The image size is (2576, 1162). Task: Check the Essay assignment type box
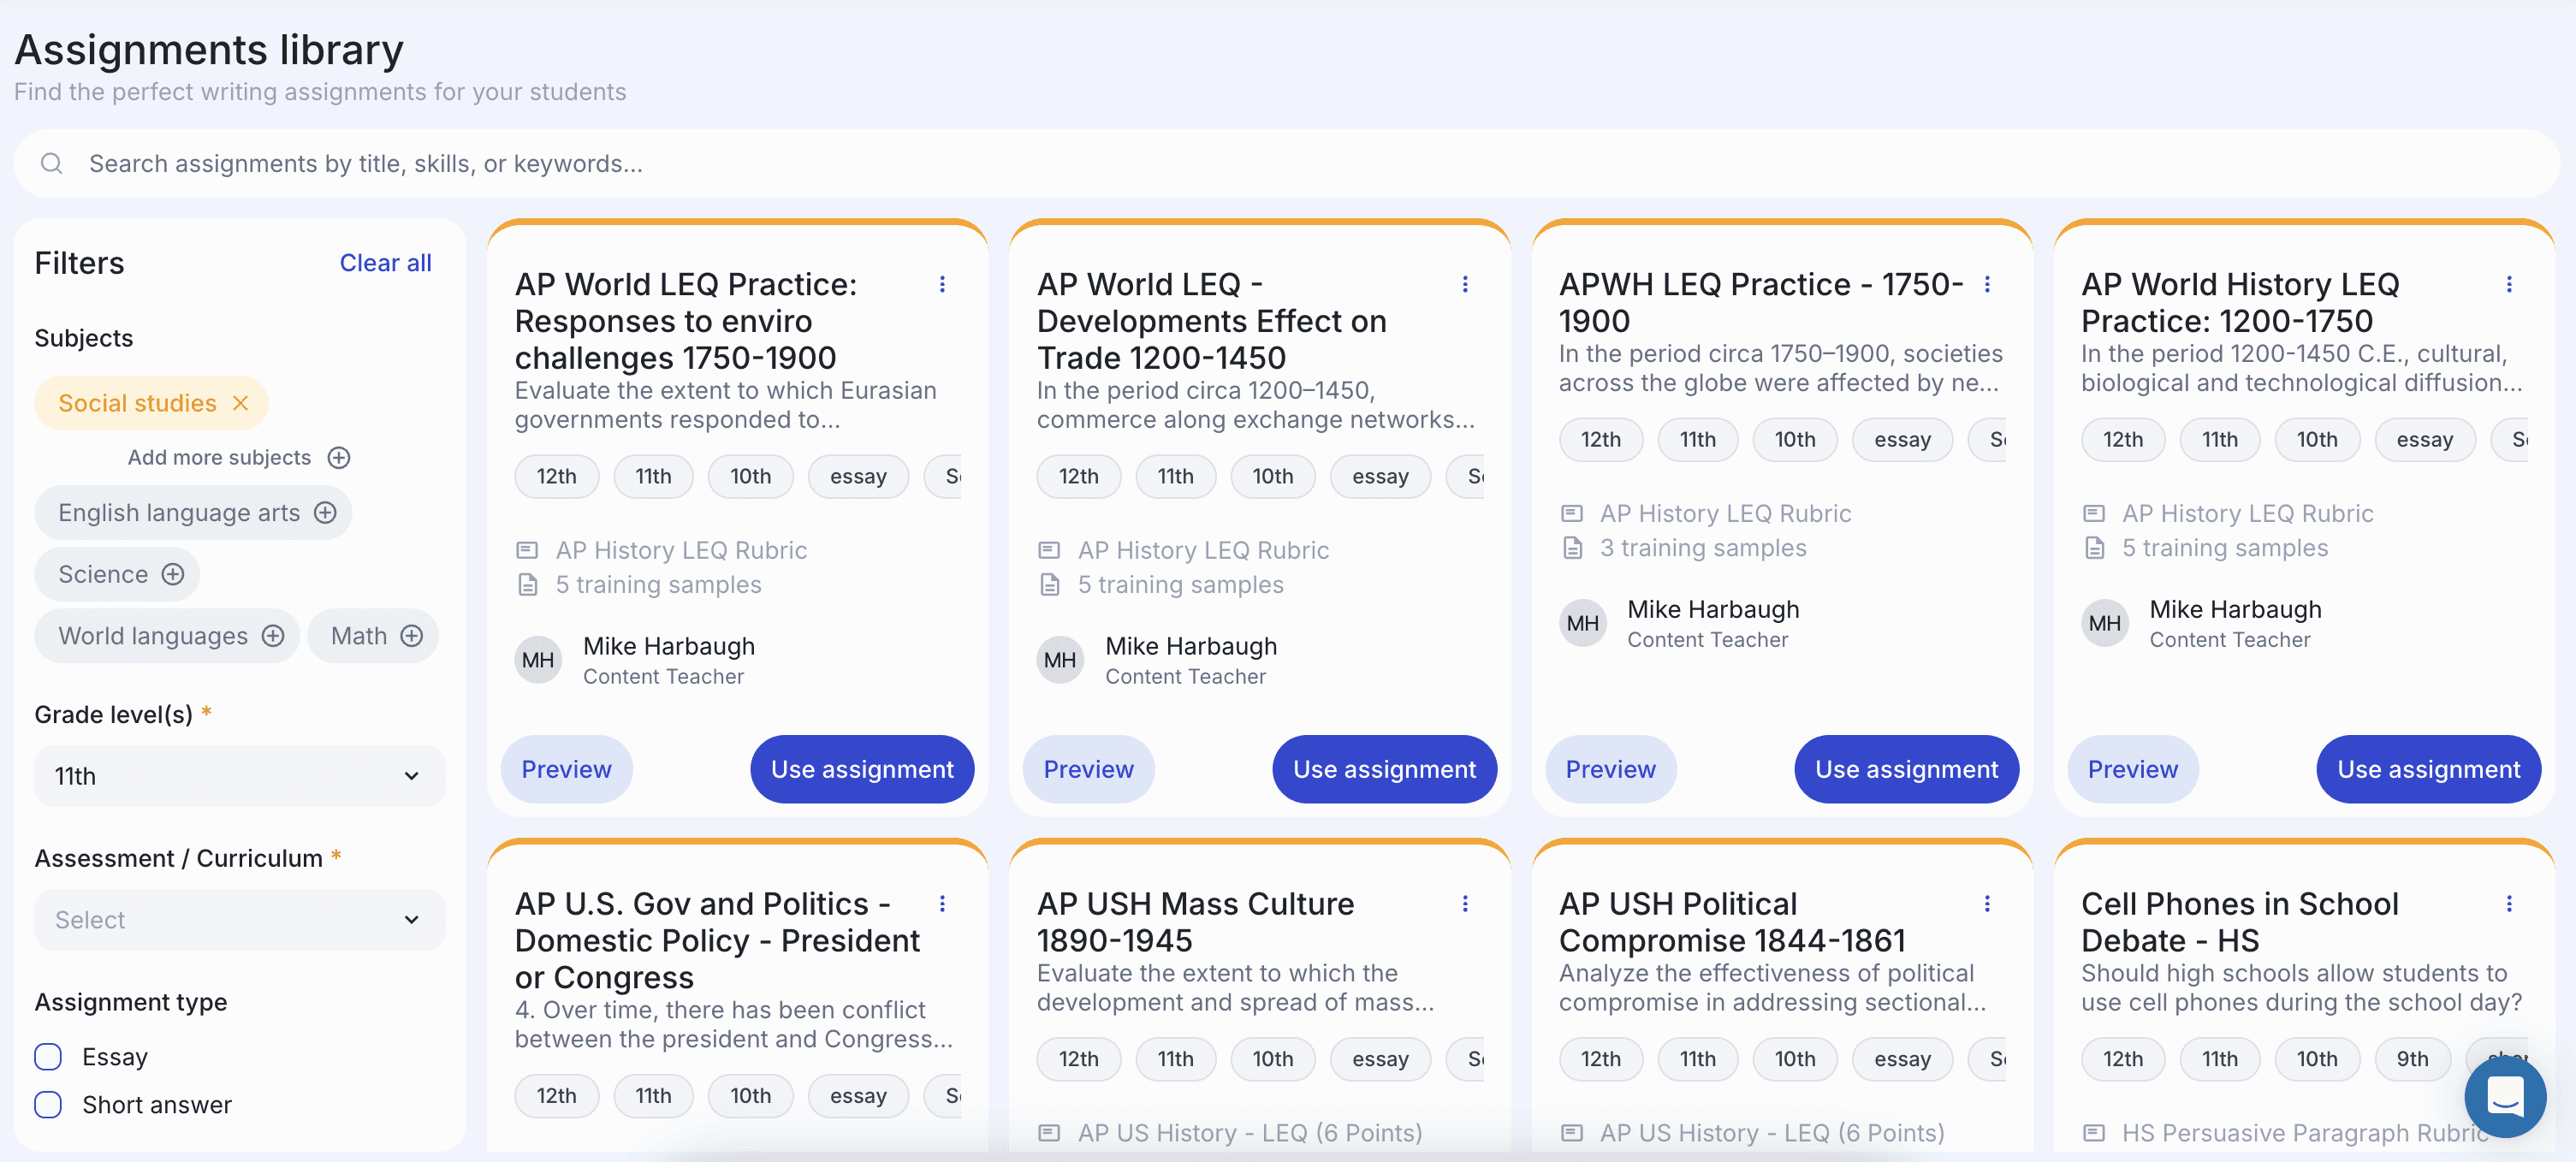tap(48, 1057)
